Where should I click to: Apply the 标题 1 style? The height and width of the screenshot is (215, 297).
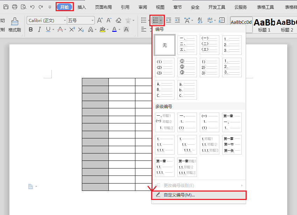(x=264, y=25)
